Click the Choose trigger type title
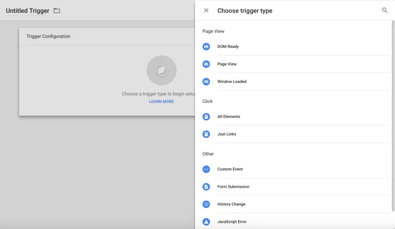The width and height of the screenshot is (395, 229). (245, 11)
